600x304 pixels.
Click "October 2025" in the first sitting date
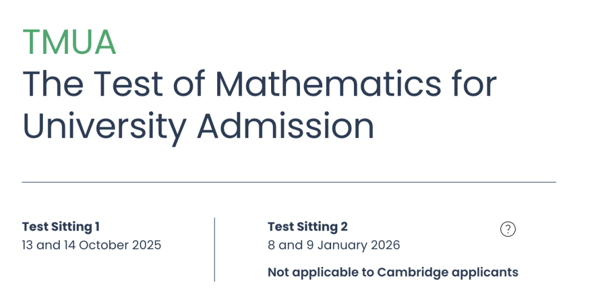pos(120,245)
